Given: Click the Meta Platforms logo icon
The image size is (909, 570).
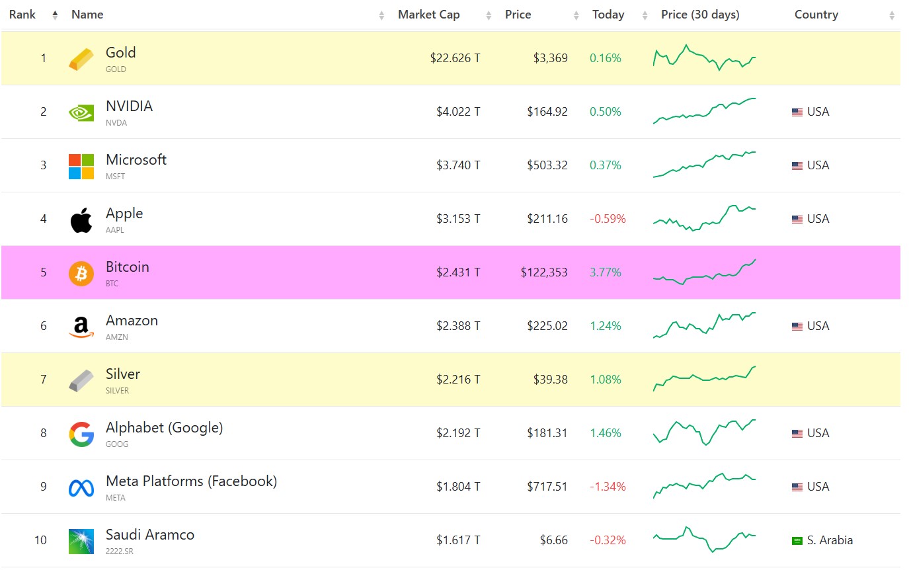Looking at the screenshot, I should [81, 487].
